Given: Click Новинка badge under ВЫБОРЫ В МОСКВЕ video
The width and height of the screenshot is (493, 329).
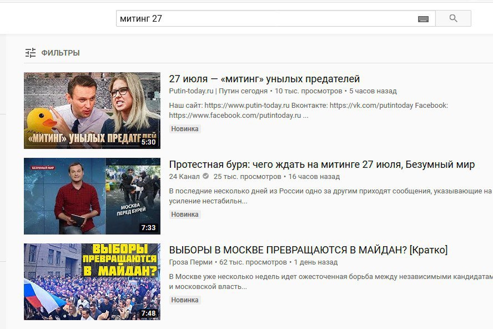Looking at the screenshot, I should [185, 300].
